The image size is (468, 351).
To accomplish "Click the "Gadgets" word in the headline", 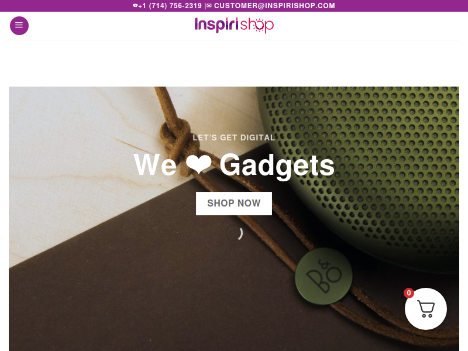I will [x=277, y=166].
